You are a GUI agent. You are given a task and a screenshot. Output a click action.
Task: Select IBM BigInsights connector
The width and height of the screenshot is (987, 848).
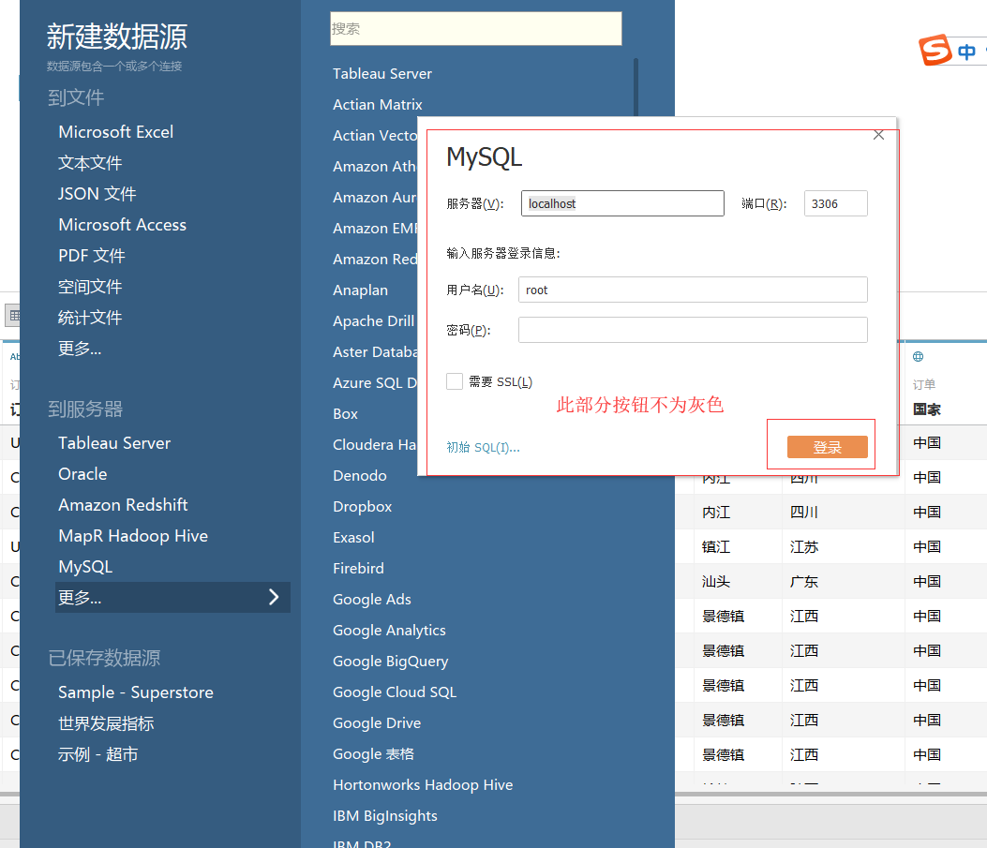click(x=384, y=816)
